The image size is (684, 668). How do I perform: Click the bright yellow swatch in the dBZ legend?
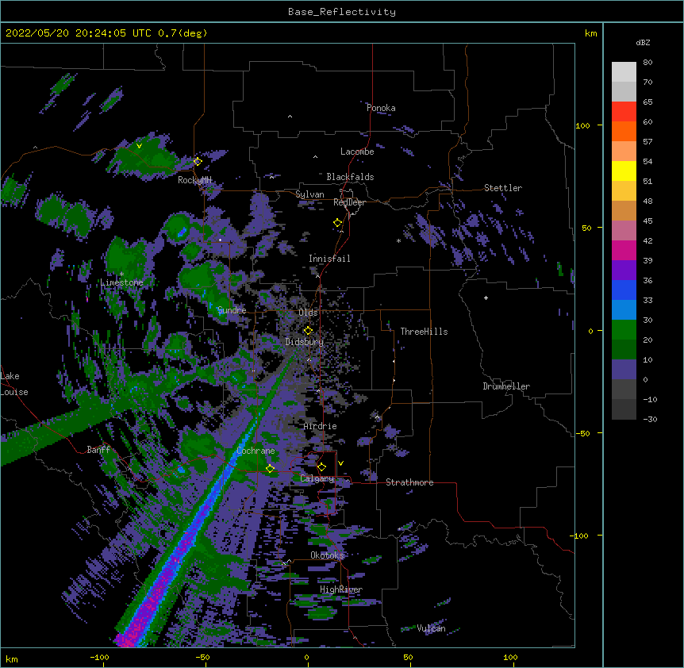624,171
